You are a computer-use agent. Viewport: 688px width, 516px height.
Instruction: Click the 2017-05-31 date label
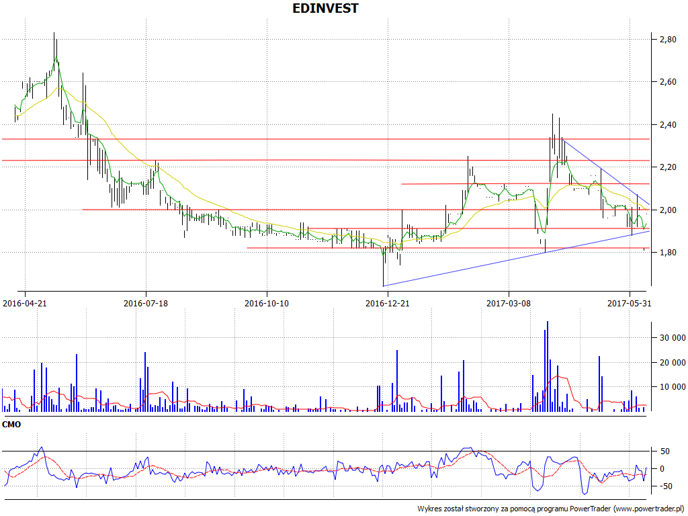point(629,303)
